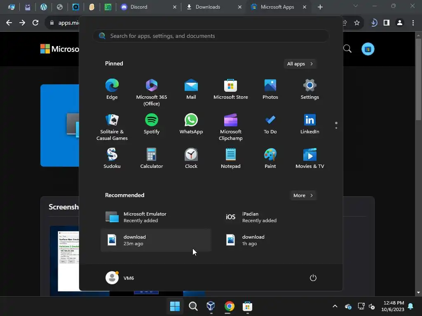Click the Windows Start button on taskbar

click(x=175, y=306)
